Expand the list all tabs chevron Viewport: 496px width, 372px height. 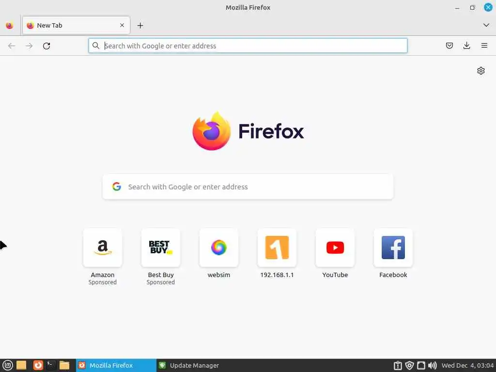point(486,25)
